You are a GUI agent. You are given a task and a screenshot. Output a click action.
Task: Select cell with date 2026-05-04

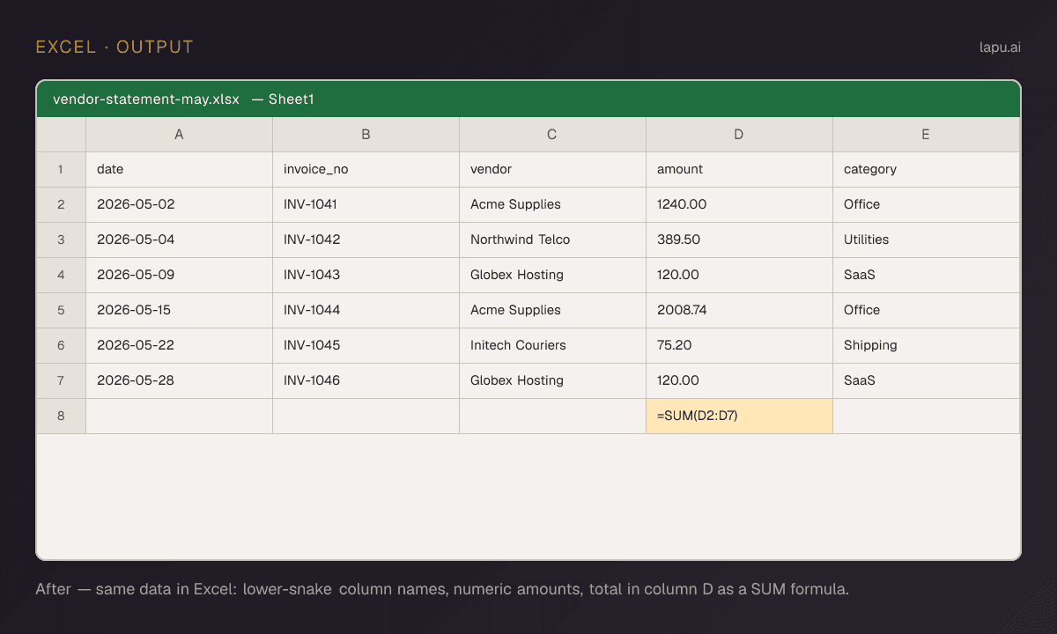pos(180,240)
